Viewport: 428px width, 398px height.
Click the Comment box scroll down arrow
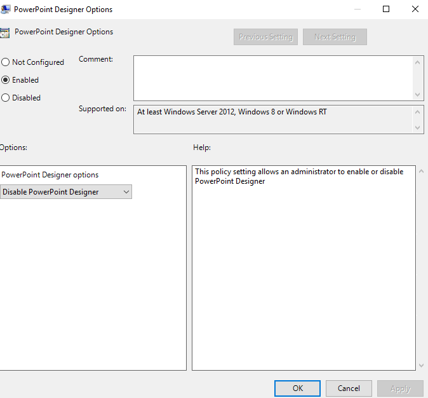(417, 95)
